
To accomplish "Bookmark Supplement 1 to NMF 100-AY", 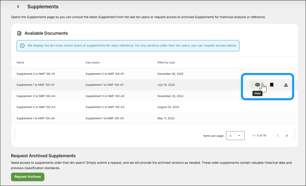I will coord(272,85).
